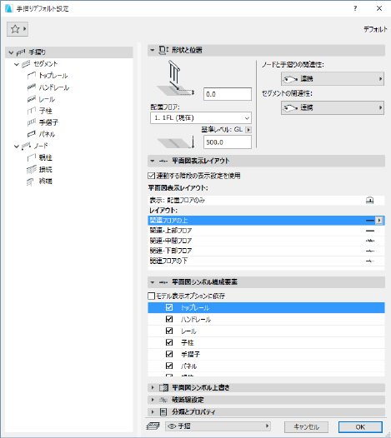Open the favorites star button
The width and height of the screenshot is (391, 438).
(18, 29)
